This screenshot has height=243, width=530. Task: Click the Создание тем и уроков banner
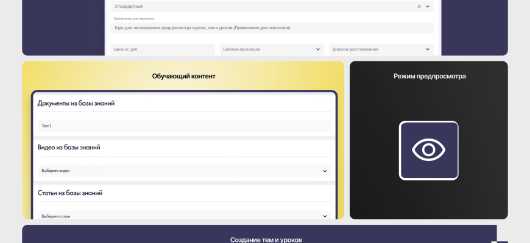pos(266,239)
